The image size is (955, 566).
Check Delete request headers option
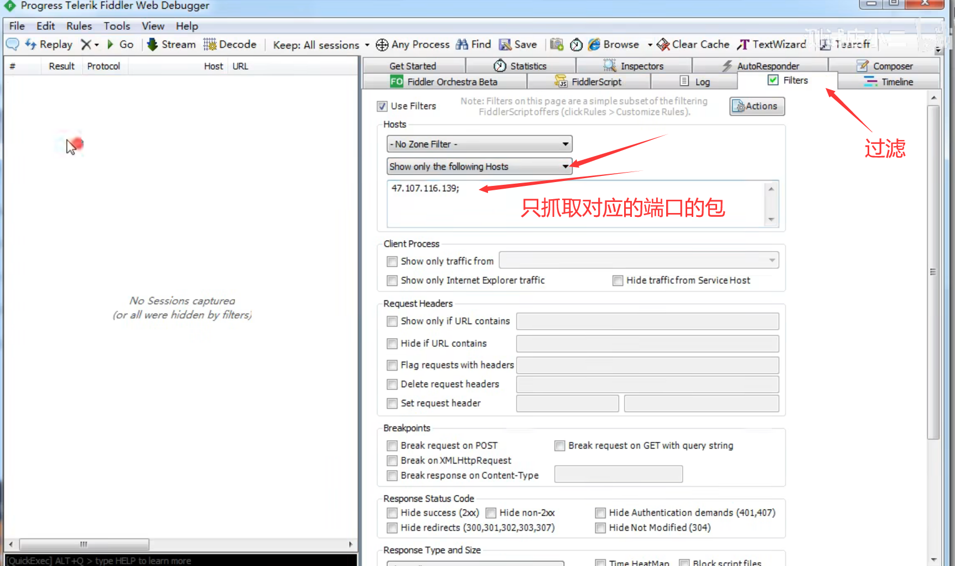click(x=392, y=384)
